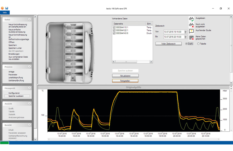
Task: Uncheck data series 0003044110 1
Action: [x=115, y=27]
